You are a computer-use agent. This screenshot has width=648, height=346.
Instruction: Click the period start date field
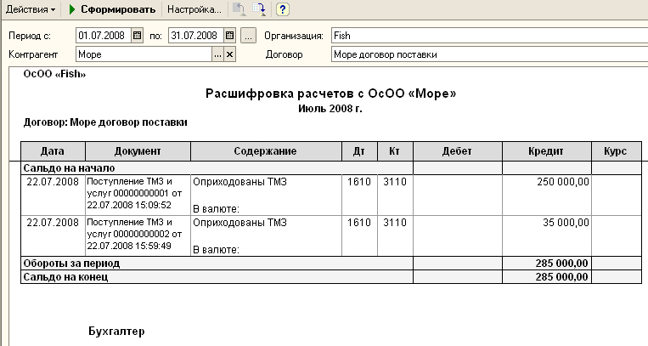point(104,36)
